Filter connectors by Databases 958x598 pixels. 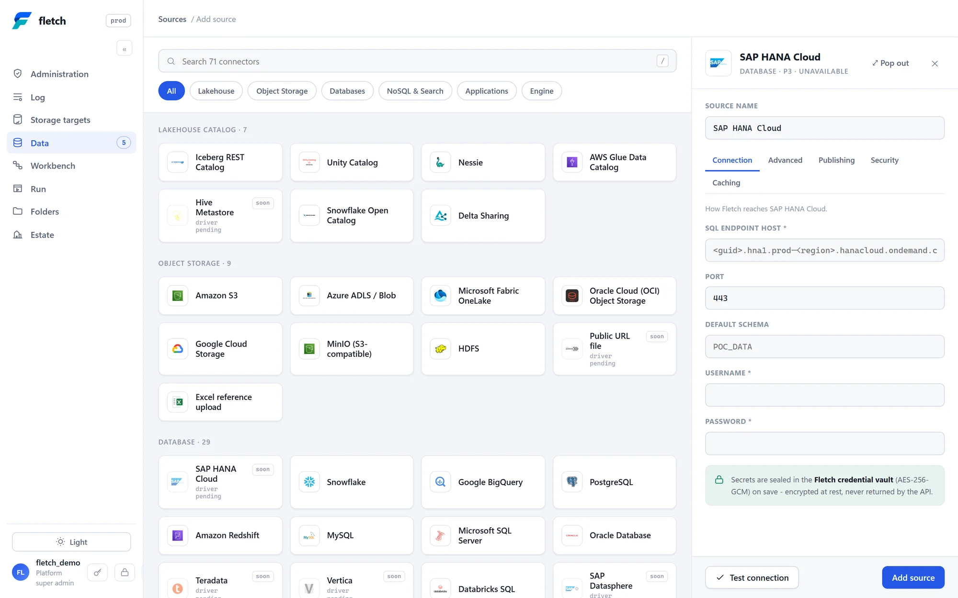347,91
